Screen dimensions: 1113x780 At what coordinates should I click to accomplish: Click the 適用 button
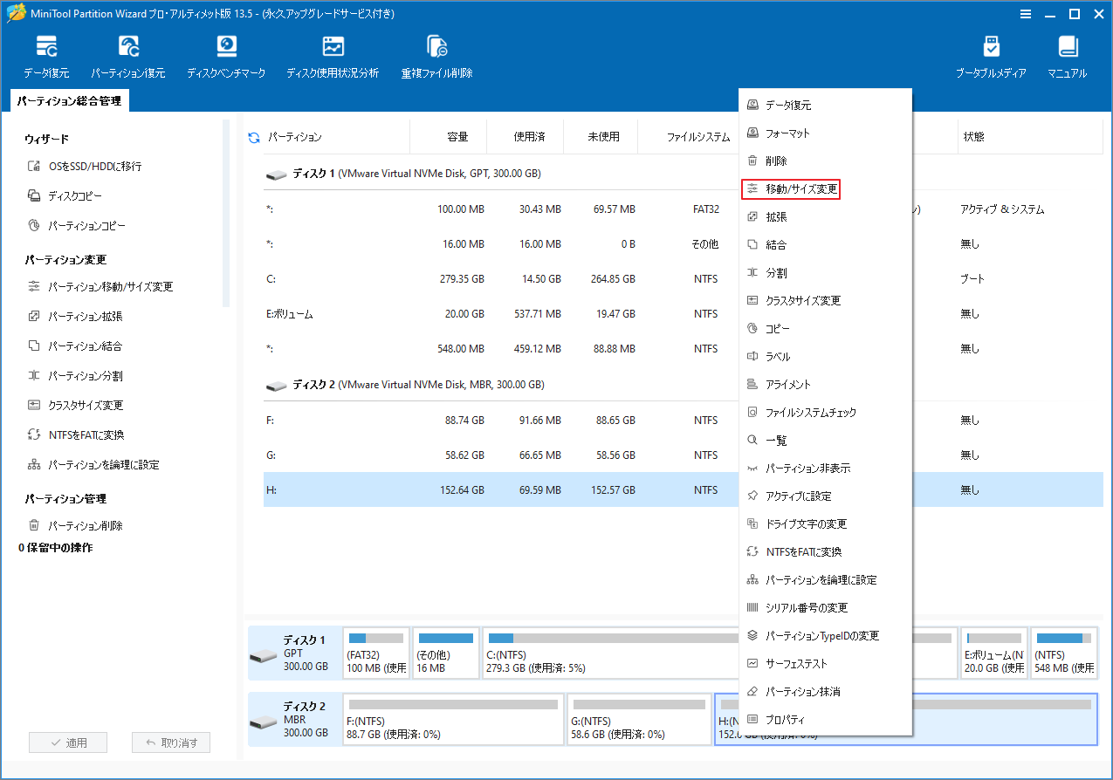click(x=67, y=742)
